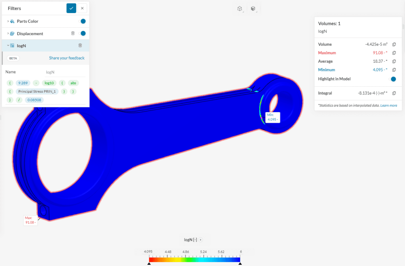
Task: Delete the logN filter using the trash icon
Action: tap(80, 45)
